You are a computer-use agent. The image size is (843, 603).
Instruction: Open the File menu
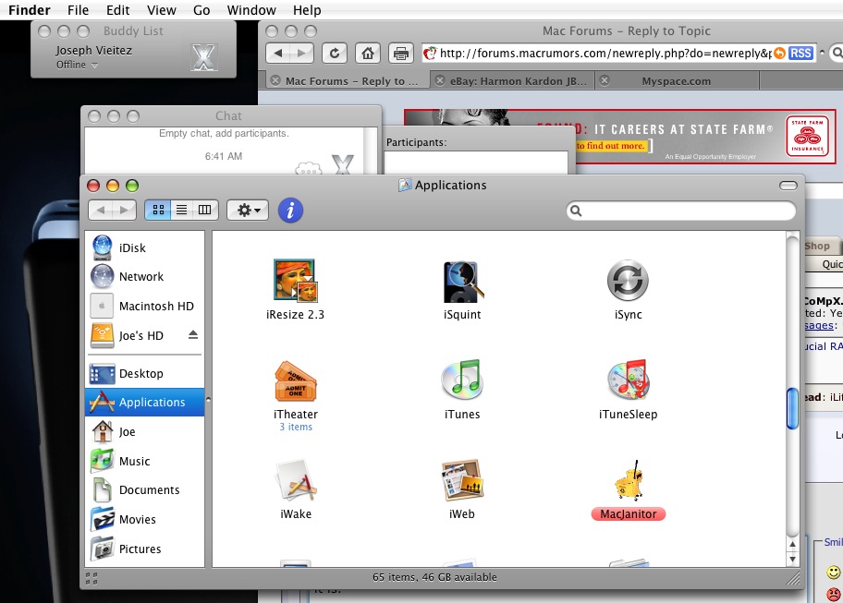click(x=78, y=9)
